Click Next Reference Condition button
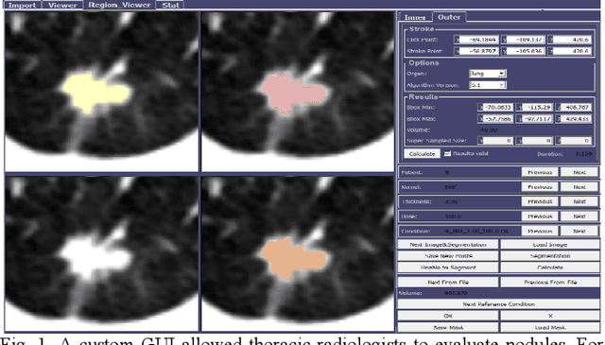Viewport: 605px width, 345px height. click(x=498, y=304)
